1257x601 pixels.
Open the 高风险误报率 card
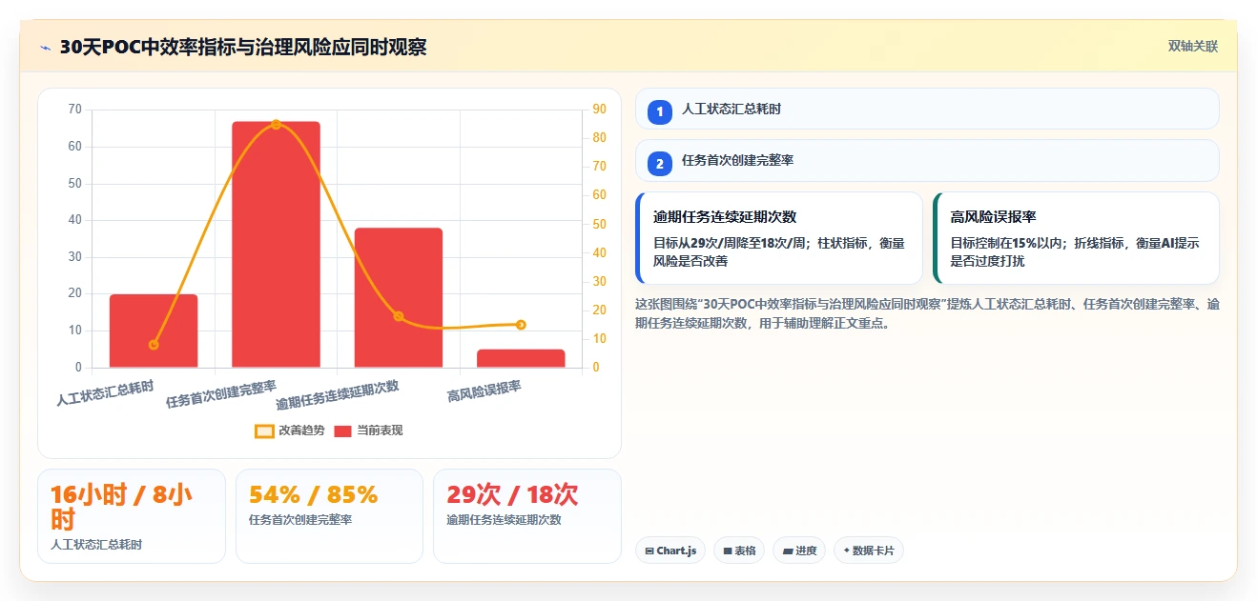(x=1076, y=238)
